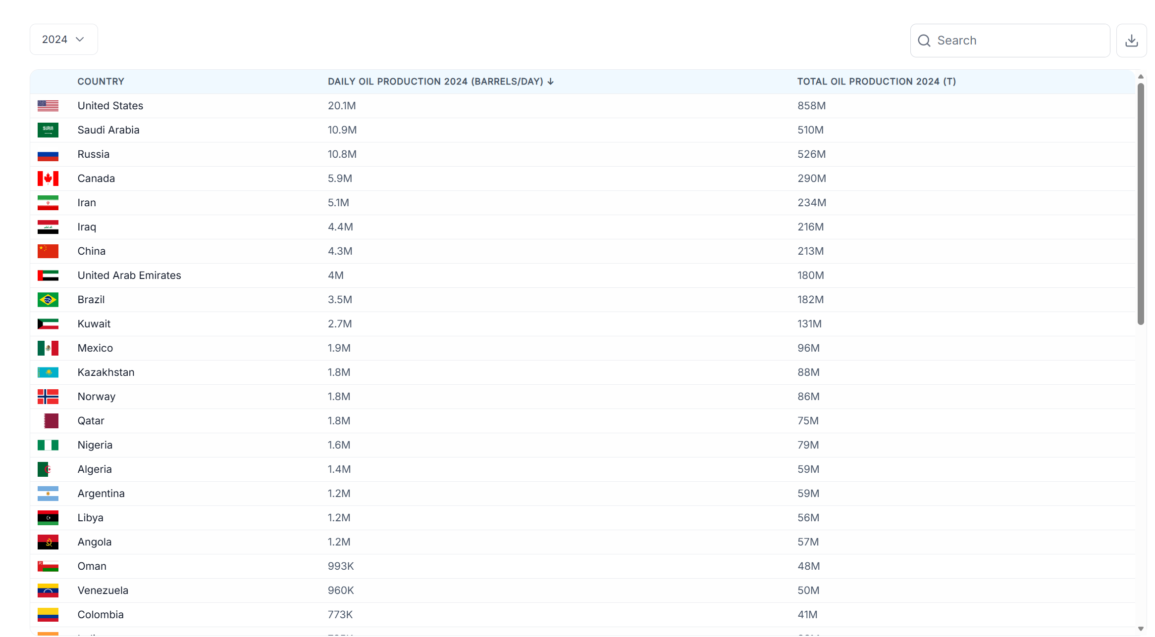The image size is (1155, 637).
Task: Click the Norway flag icon
Action: point(48,397)
